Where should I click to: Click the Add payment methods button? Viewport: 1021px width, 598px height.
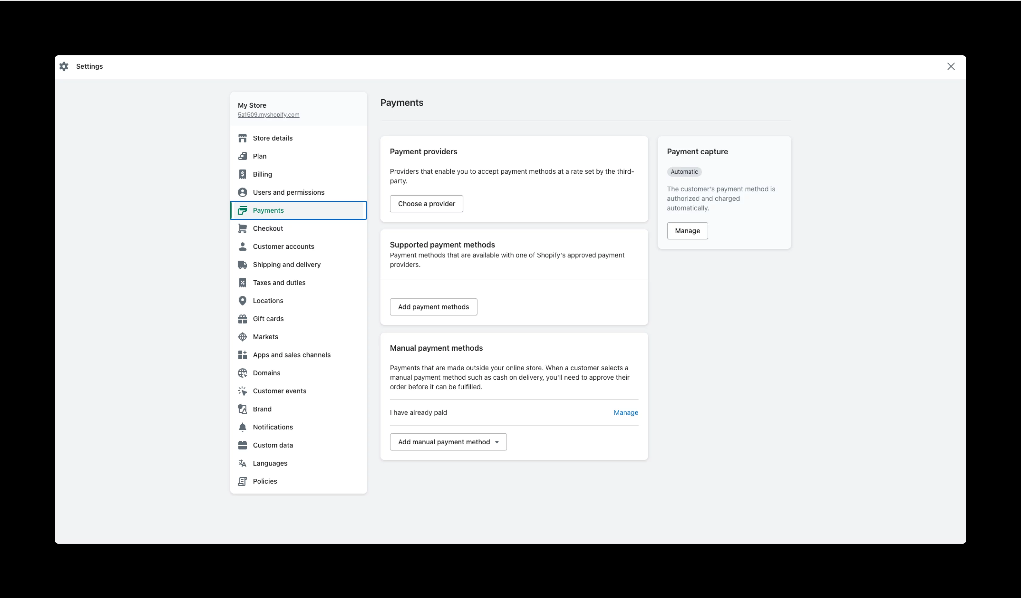click(x=433, y=307)
